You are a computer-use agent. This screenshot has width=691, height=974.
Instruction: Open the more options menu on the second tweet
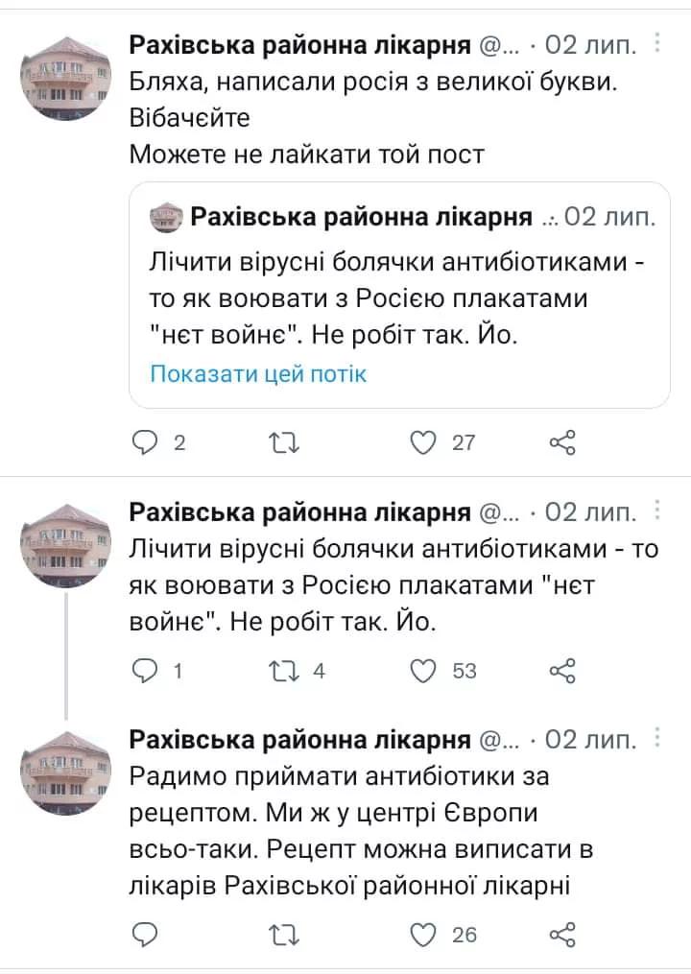click(x=656, y=510)
